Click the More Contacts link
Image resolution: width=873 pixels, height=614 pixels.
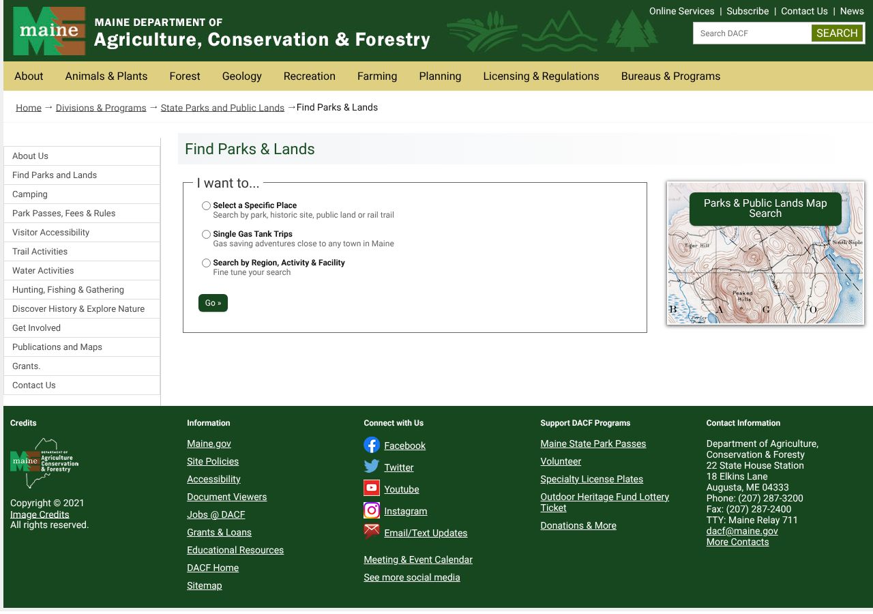pyautogui.click(x=737, y=542)
